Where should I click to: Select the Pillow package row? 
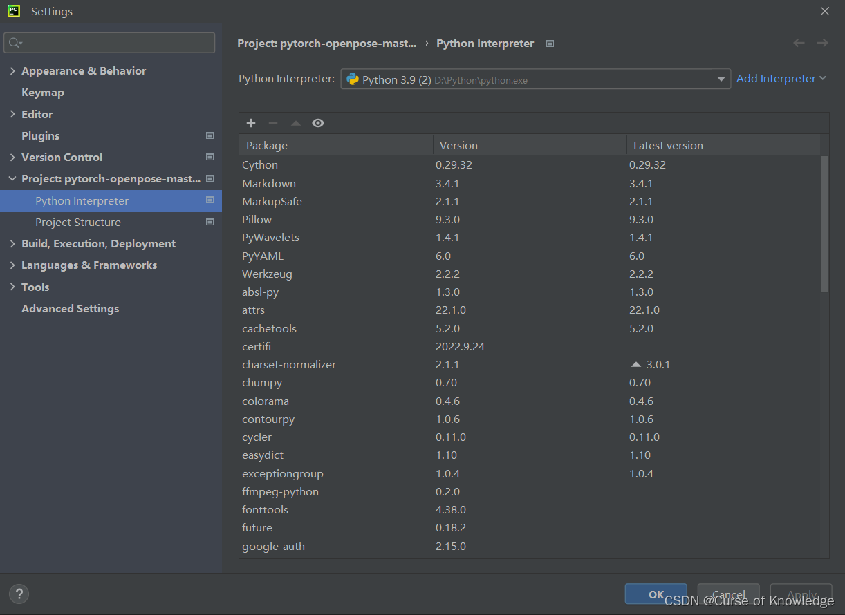530,219
